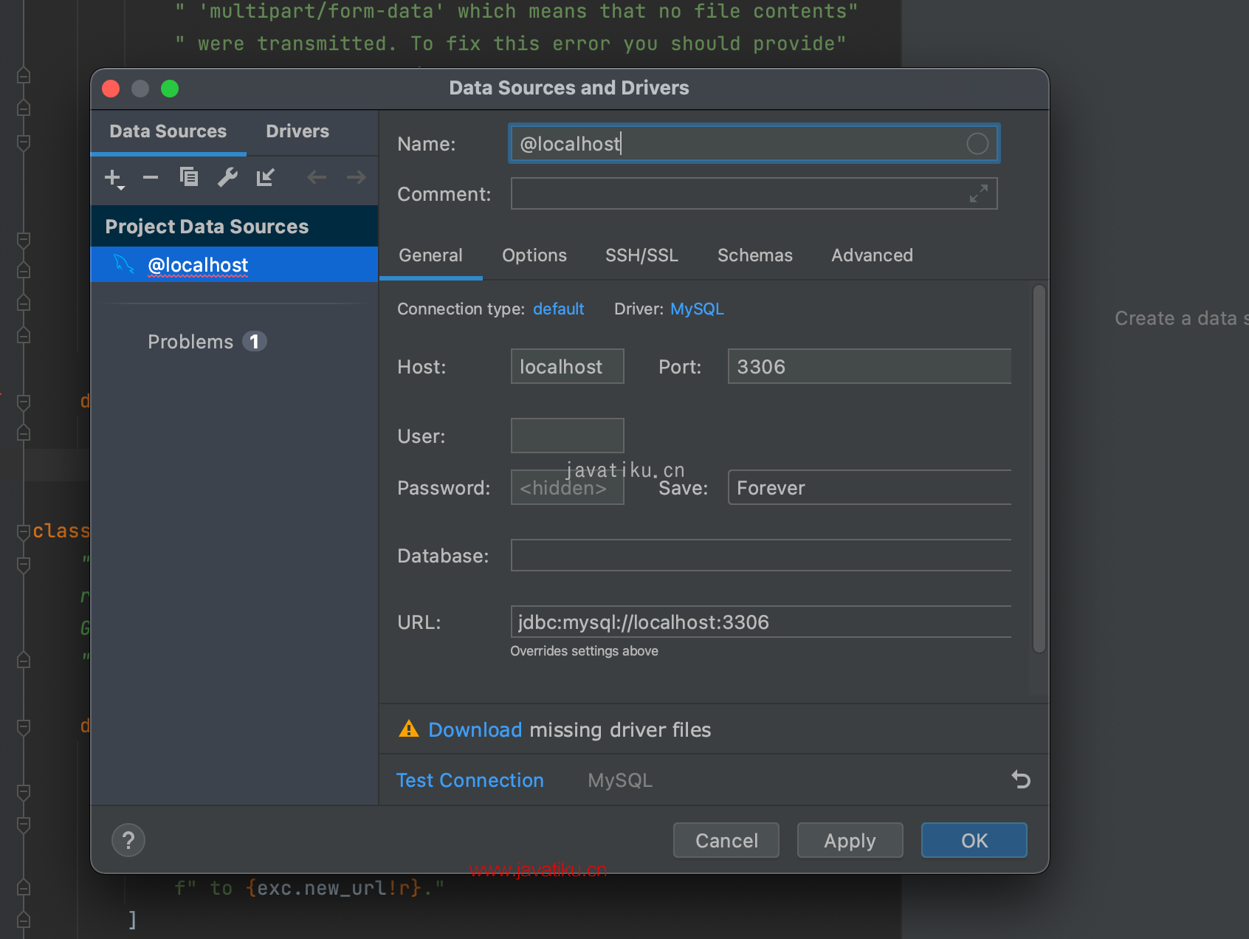Click the User input field
Viewport: 1249px width, 939px height.
point(567,436)
